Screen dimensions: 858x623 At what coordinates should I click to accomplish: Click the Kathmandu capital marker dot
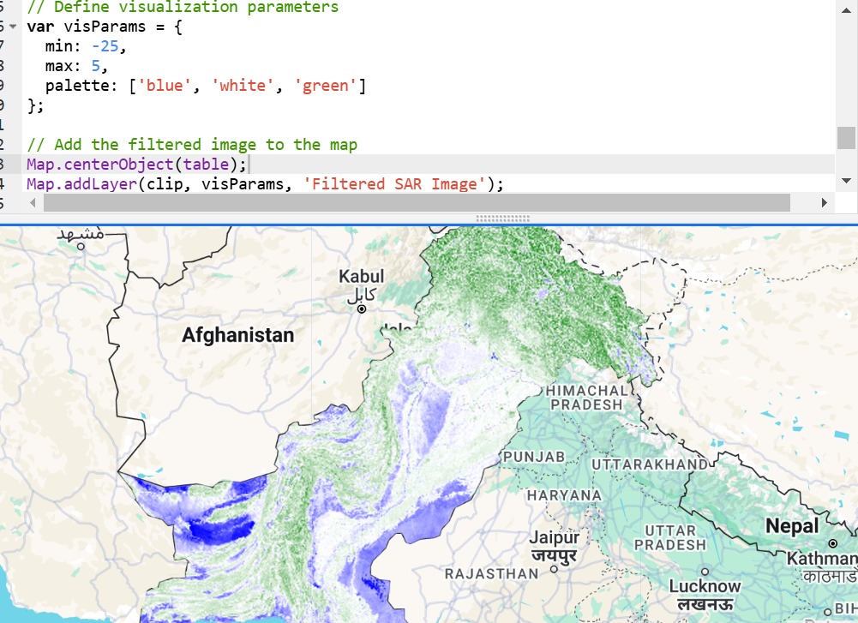pos(832,543)
